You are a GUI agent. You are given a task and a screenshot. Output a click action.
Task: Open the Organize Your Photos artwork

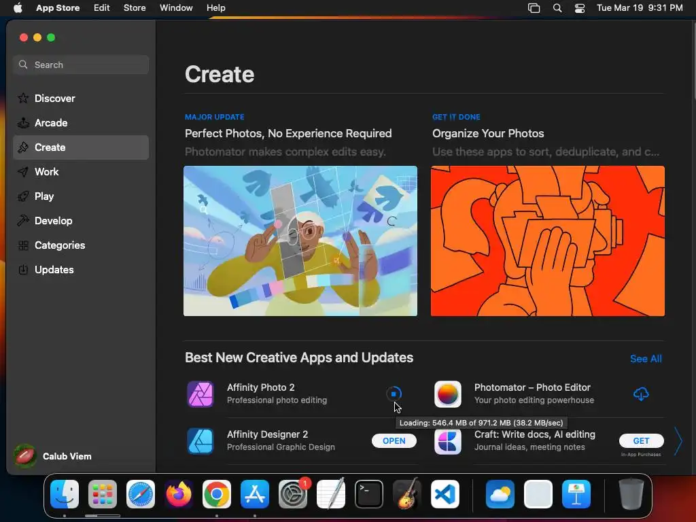[547, 241]
